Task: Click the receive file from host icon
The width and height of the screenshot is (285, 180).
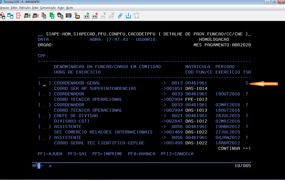Action: (x=36, y=16)
